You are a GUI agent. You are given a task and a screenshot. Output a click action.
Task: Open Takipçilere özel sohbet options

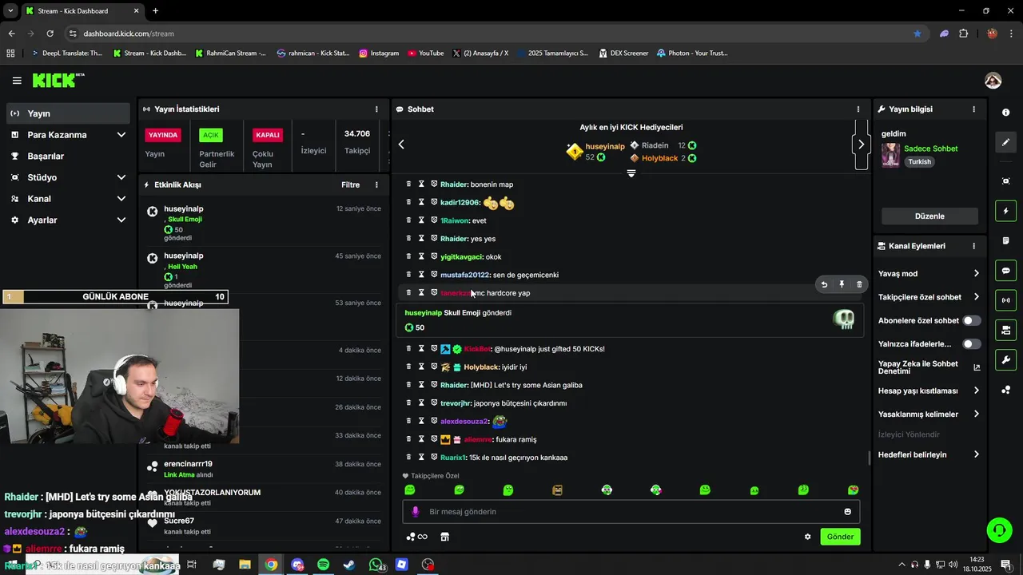tap(929, 297)
